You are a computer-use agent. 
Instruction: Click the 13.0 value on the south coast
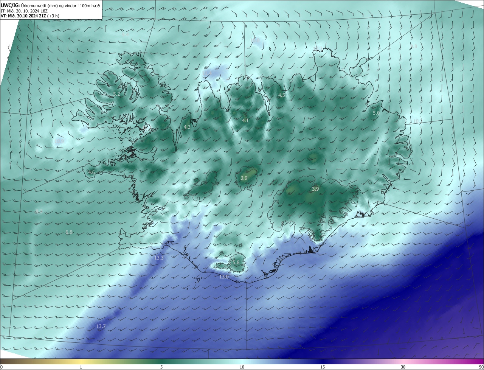tap(224, 277)
